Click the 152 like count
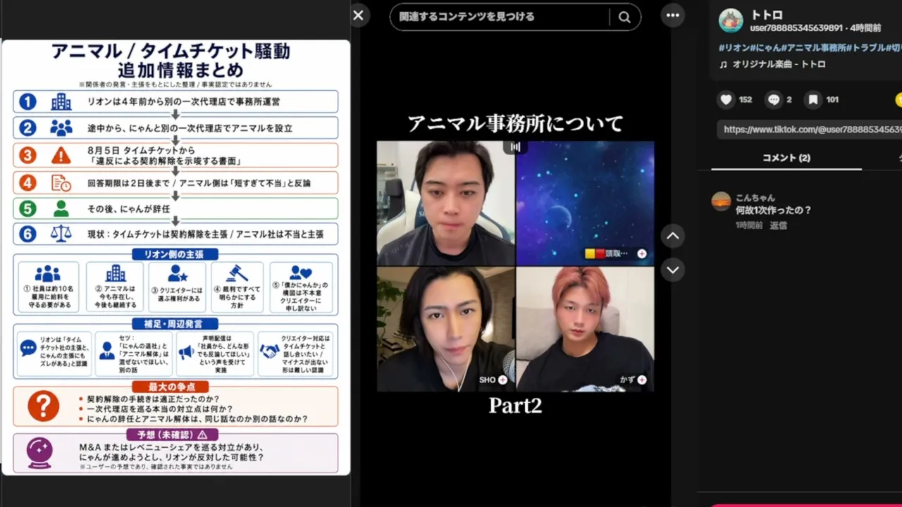The image size is (902, 507). click(x=746, y=100)
